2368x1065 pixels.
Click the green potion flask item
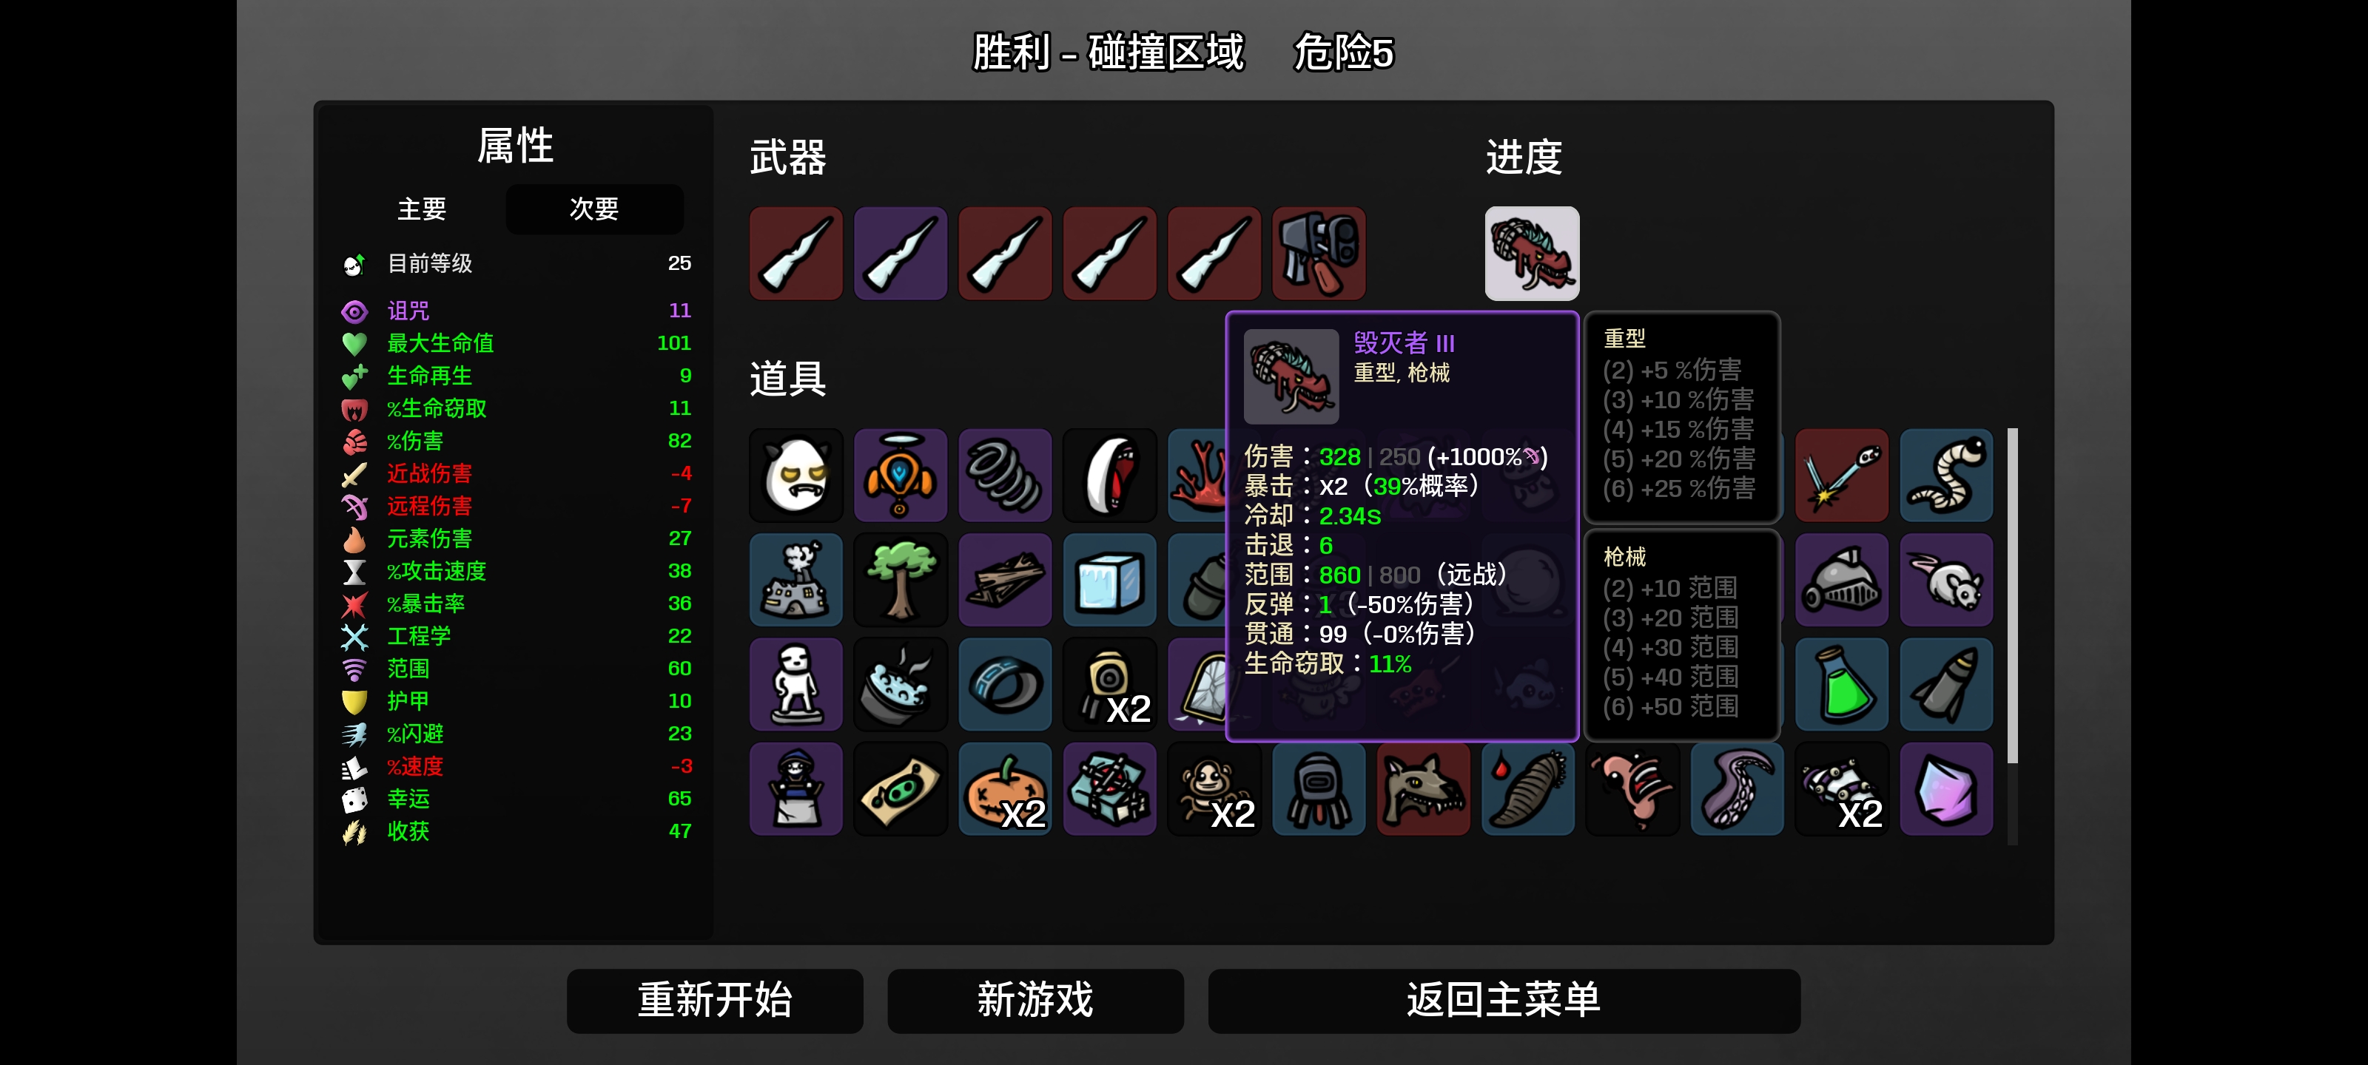[1841, 685]
